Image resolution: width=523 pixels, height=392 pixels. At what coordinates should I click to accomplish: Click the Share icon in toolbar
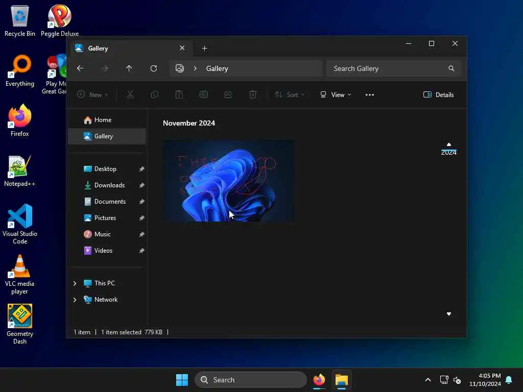tap(228, 94)
